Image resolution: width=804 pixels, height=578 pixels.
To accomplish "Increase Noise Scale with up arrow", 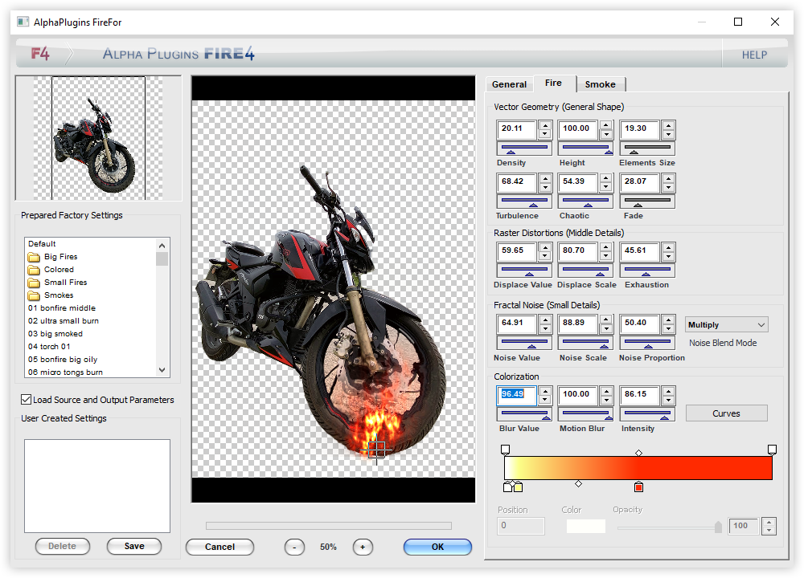I will (x=606, y=320).
